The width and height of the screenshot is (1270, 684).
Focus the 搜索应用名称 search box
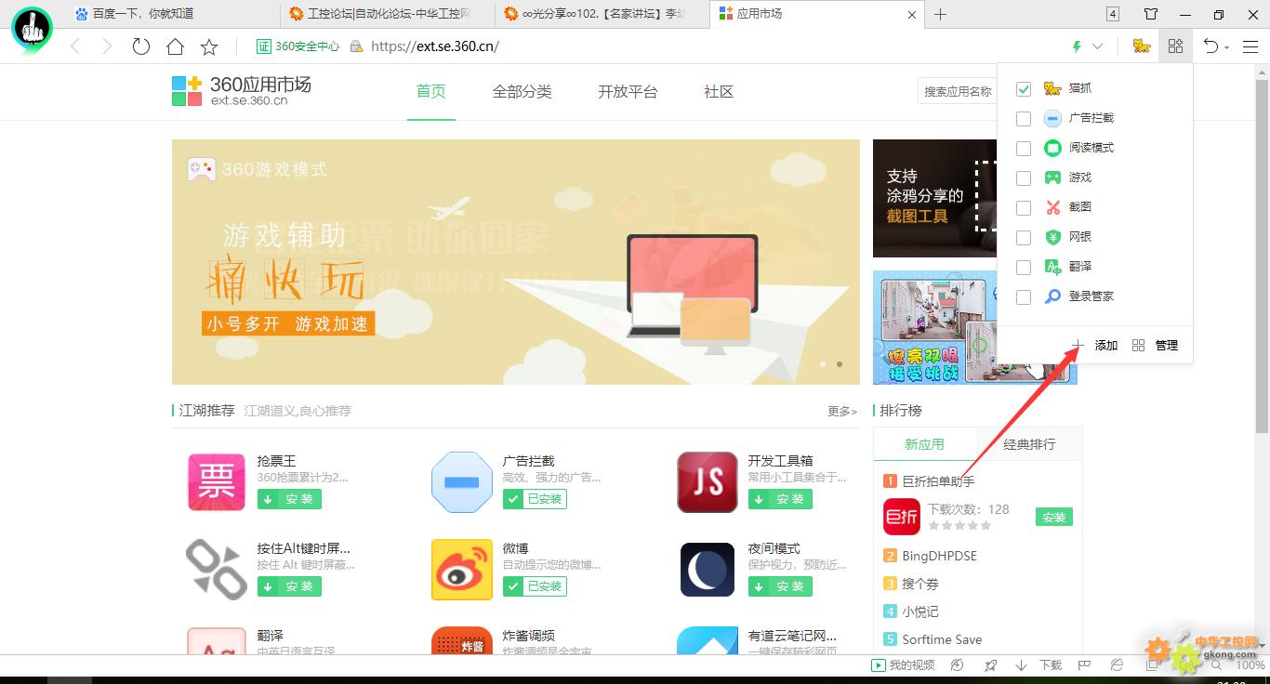(957, 91)
